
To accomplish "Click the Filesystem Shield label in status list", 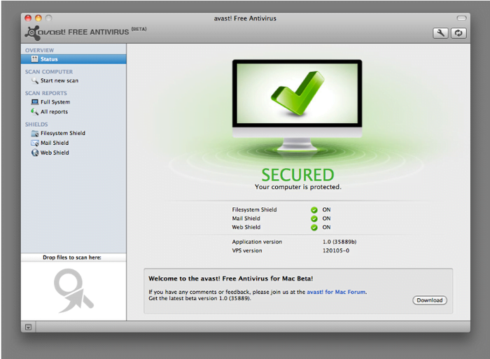I will [x=254, y=210].
